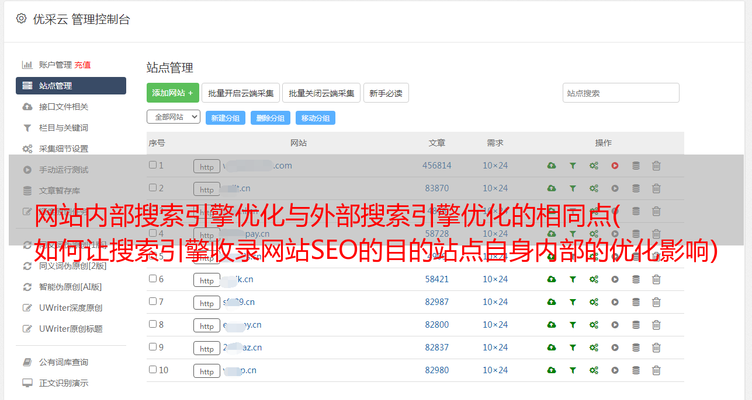This screenshot has height=400, width=752.
Task: Open database icon in row 8
Action: coord(636,325)
